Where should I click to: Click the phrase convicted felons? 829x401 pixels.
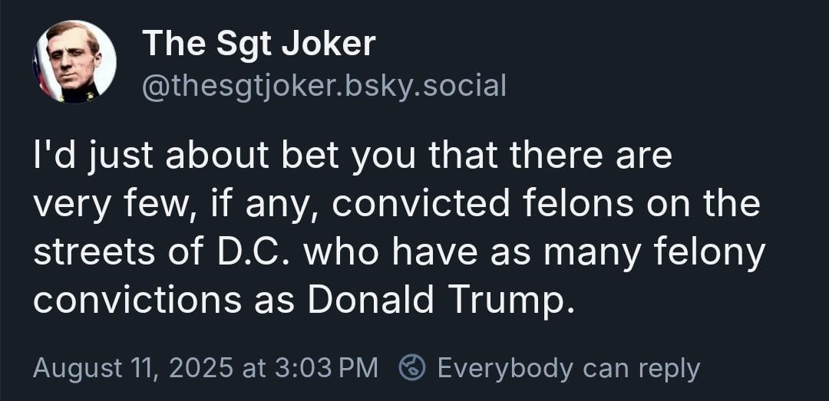[x=483, y=205]
